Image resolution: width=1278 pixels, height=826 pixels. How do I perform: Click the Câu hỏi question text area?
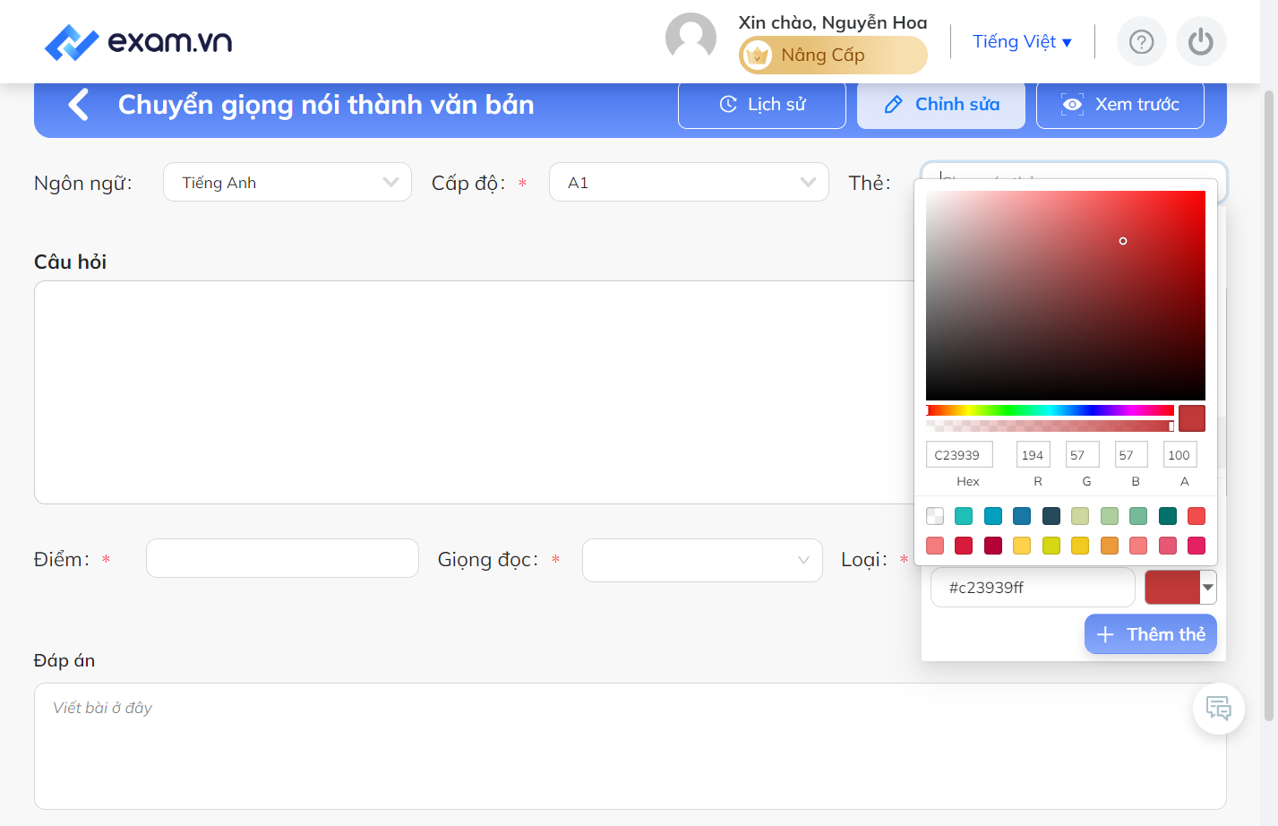coord(475,392)
